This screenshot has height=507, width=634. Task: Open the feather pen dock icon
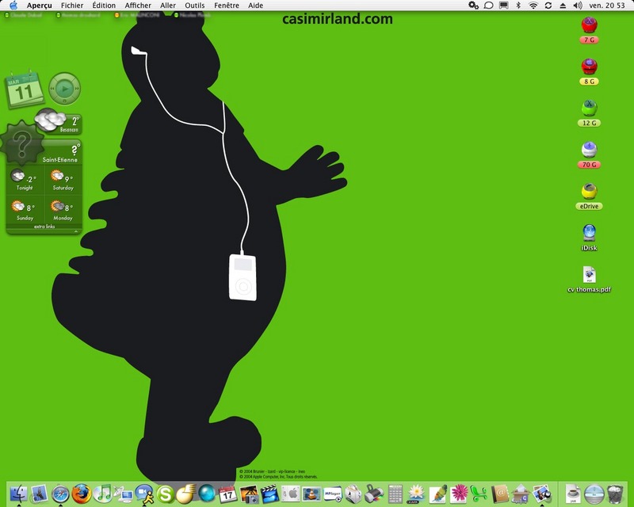pos(437,494)
